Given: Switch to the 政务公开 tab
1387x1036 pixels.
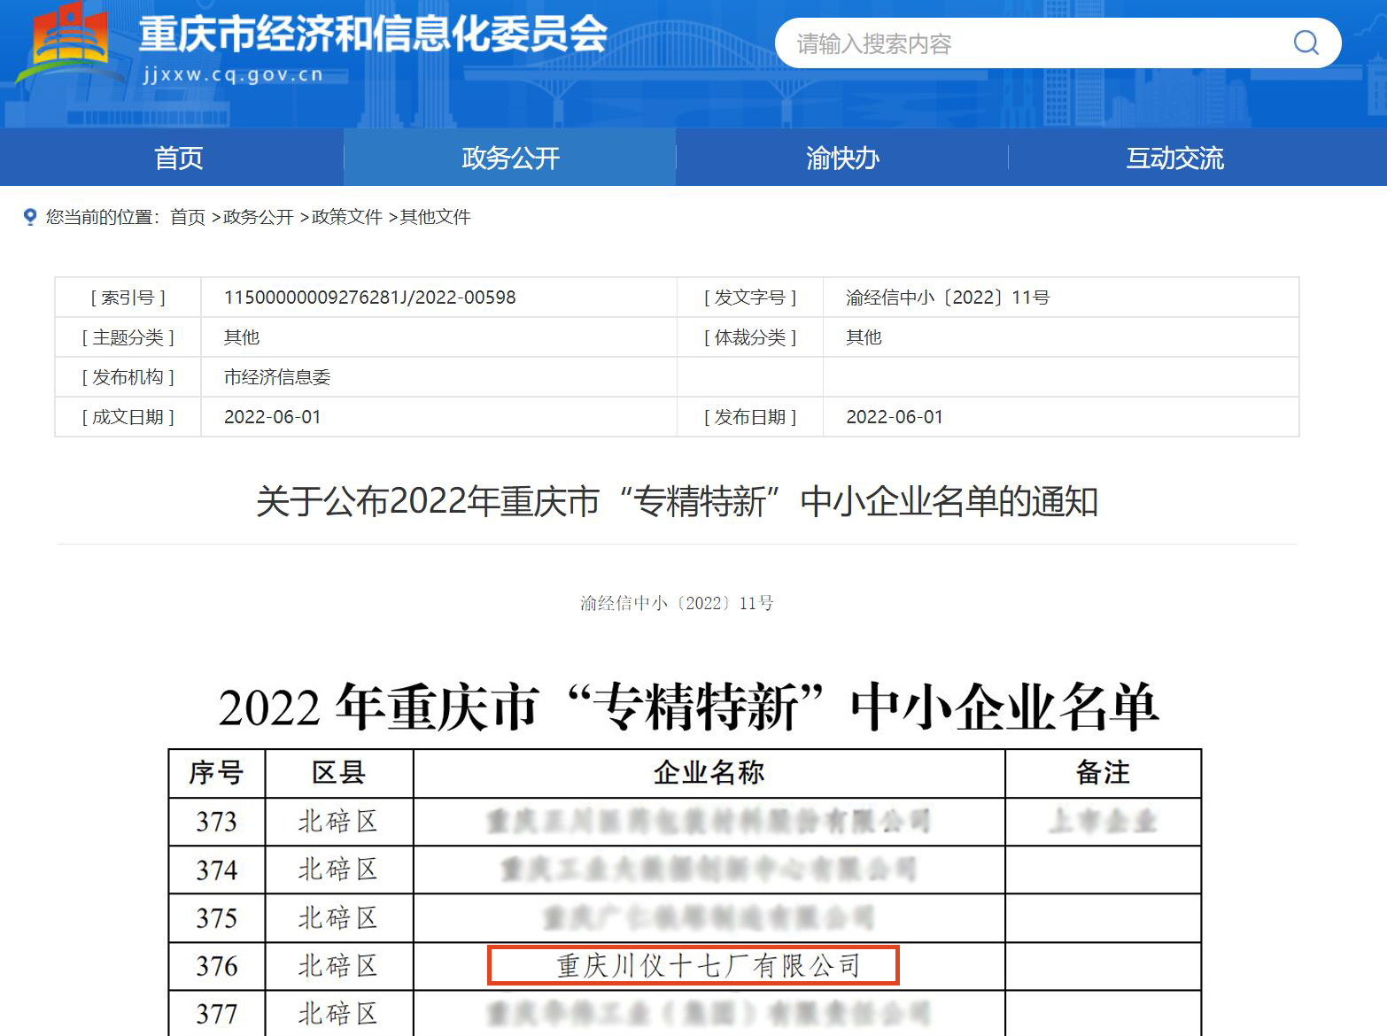Looking at the screenshot, I should [x=508, y=158].
